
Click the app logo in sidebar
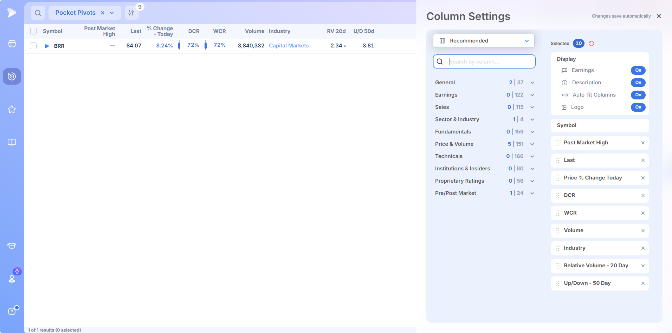click(x=12, y=13)
